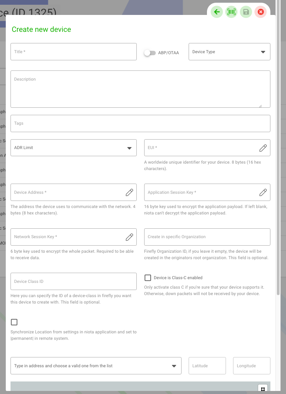Click the save disk icon

point(246,12)
